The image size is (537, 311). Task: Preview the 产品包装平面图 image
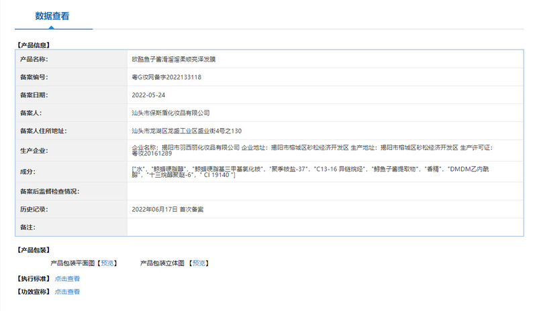(x=107, y=263)
